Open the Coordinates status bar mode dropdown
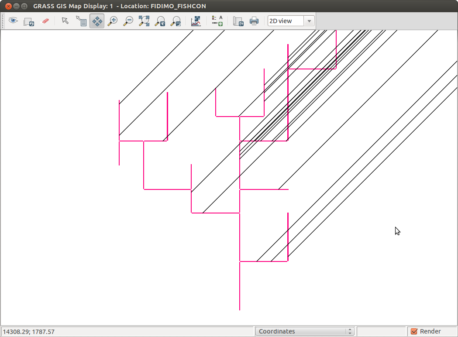The image size is (458, 337). (x=305, y=331)
